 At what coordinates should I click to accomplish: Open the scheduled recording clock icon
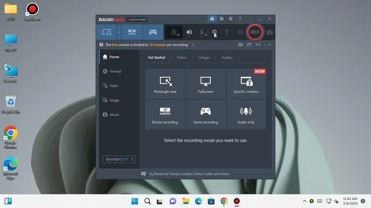tap(231, 19)
